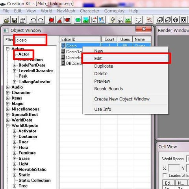Toggle the Havok HK simulation icon
The image size is (189, 189).
point(94,20)
